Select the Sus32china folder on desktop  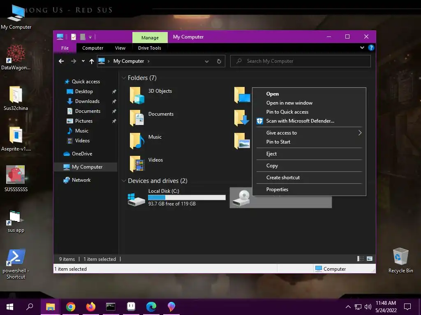pyautogui.click(x=16, y=98)
